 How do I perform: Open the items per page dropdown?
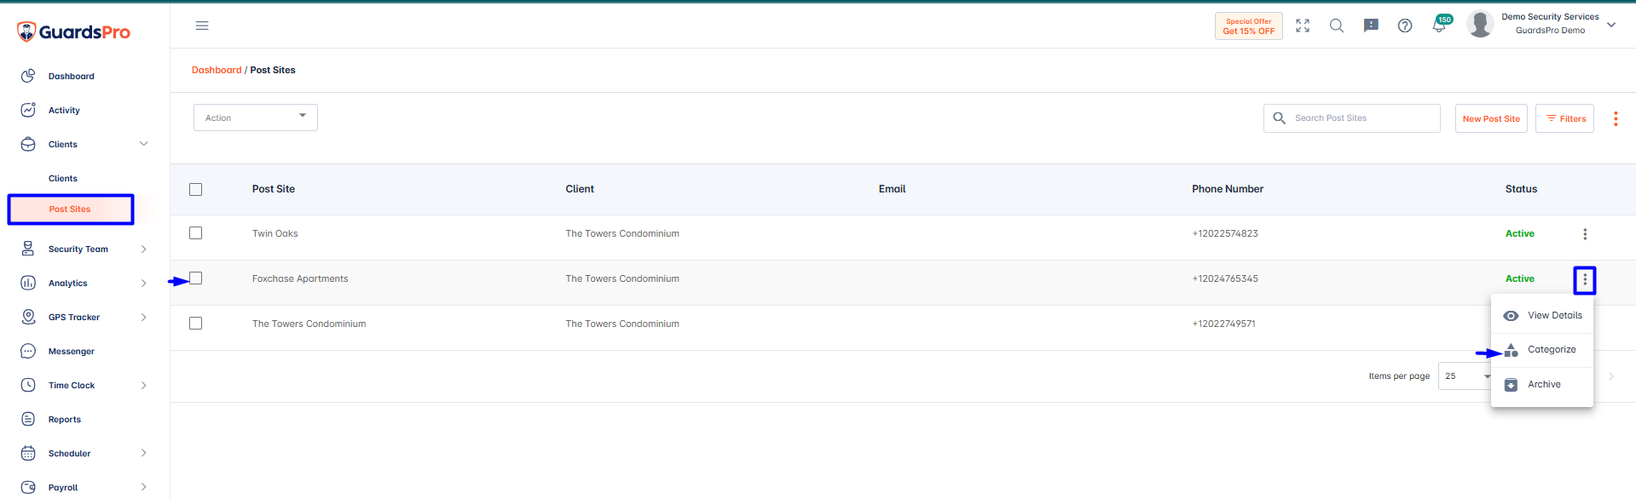[x=1465, y=376]
